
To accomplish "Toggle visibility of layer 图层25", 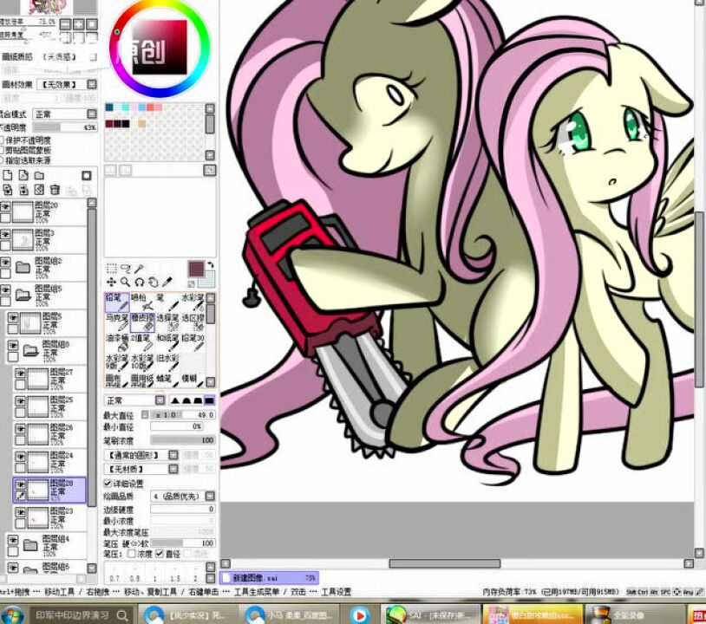I will tap(20, 401).
